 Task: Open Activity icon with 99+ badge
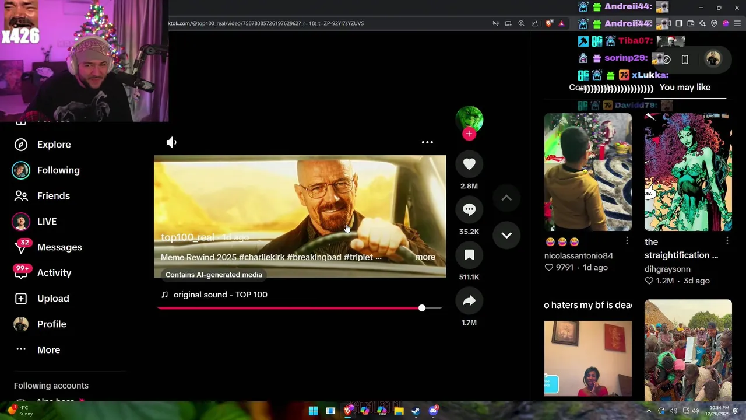pyautogui.click(x=21, y=272)
